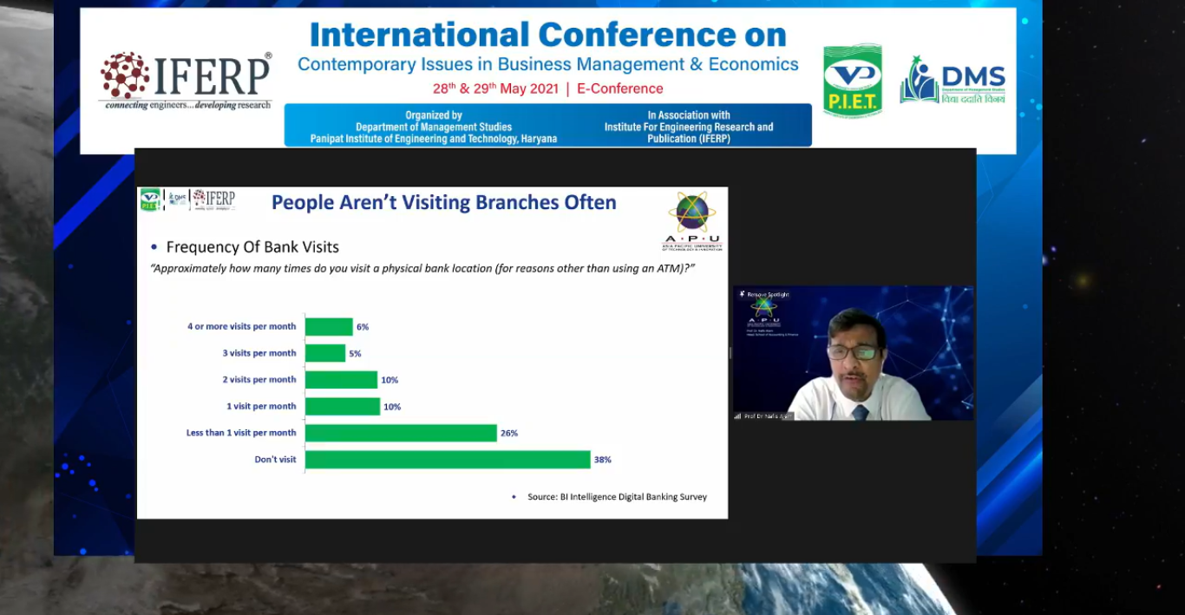Screen dimensions: 1185x615
Task: Click the small DMS logo on the slide
Action: 177,200
